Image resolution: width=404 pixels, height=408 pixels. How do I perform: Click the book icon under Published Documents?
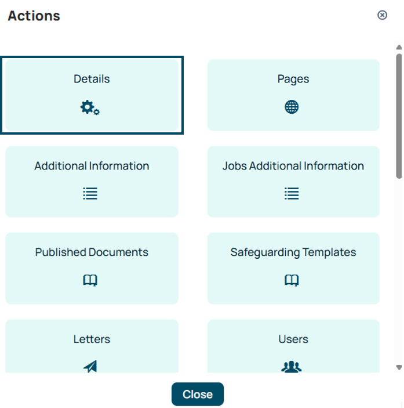pyautogui.click(x=90, y=280)
